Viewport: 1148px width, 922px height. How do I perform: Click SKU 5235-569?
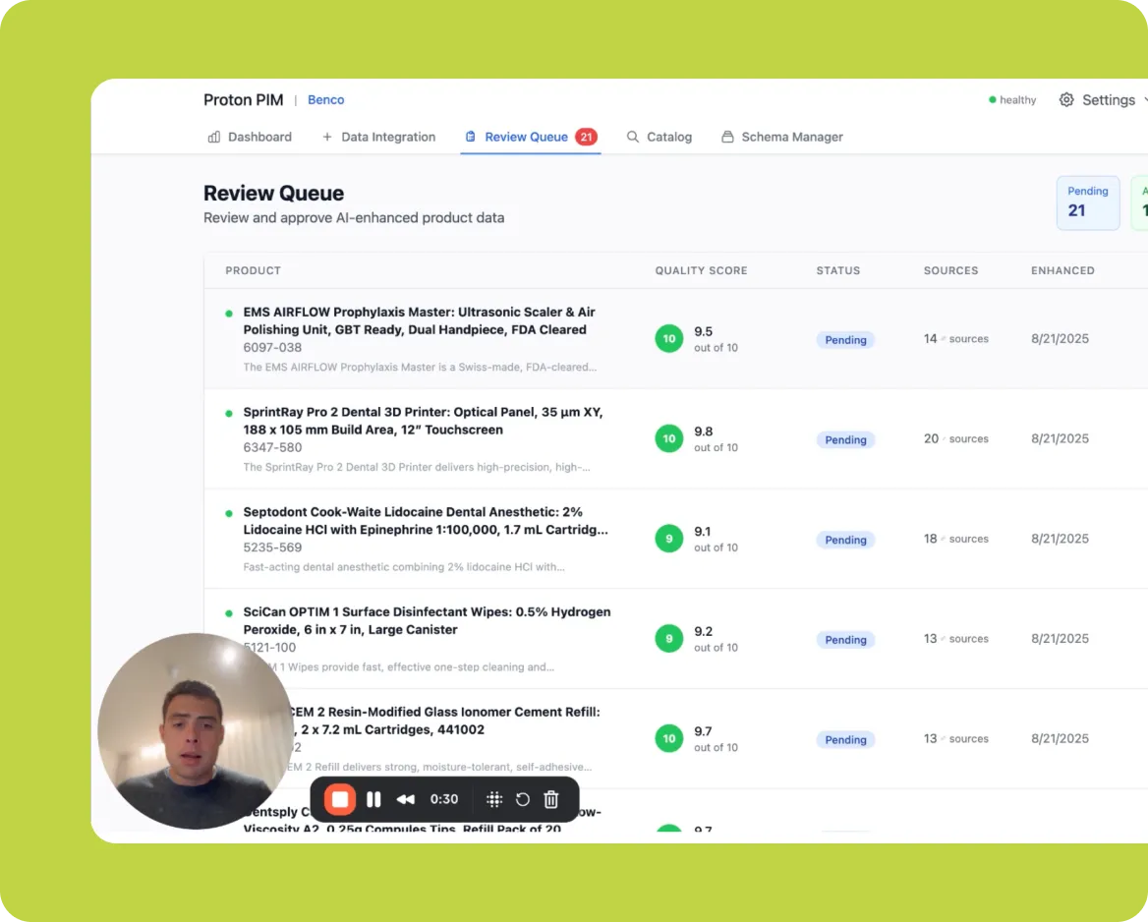tap(272, 547)
